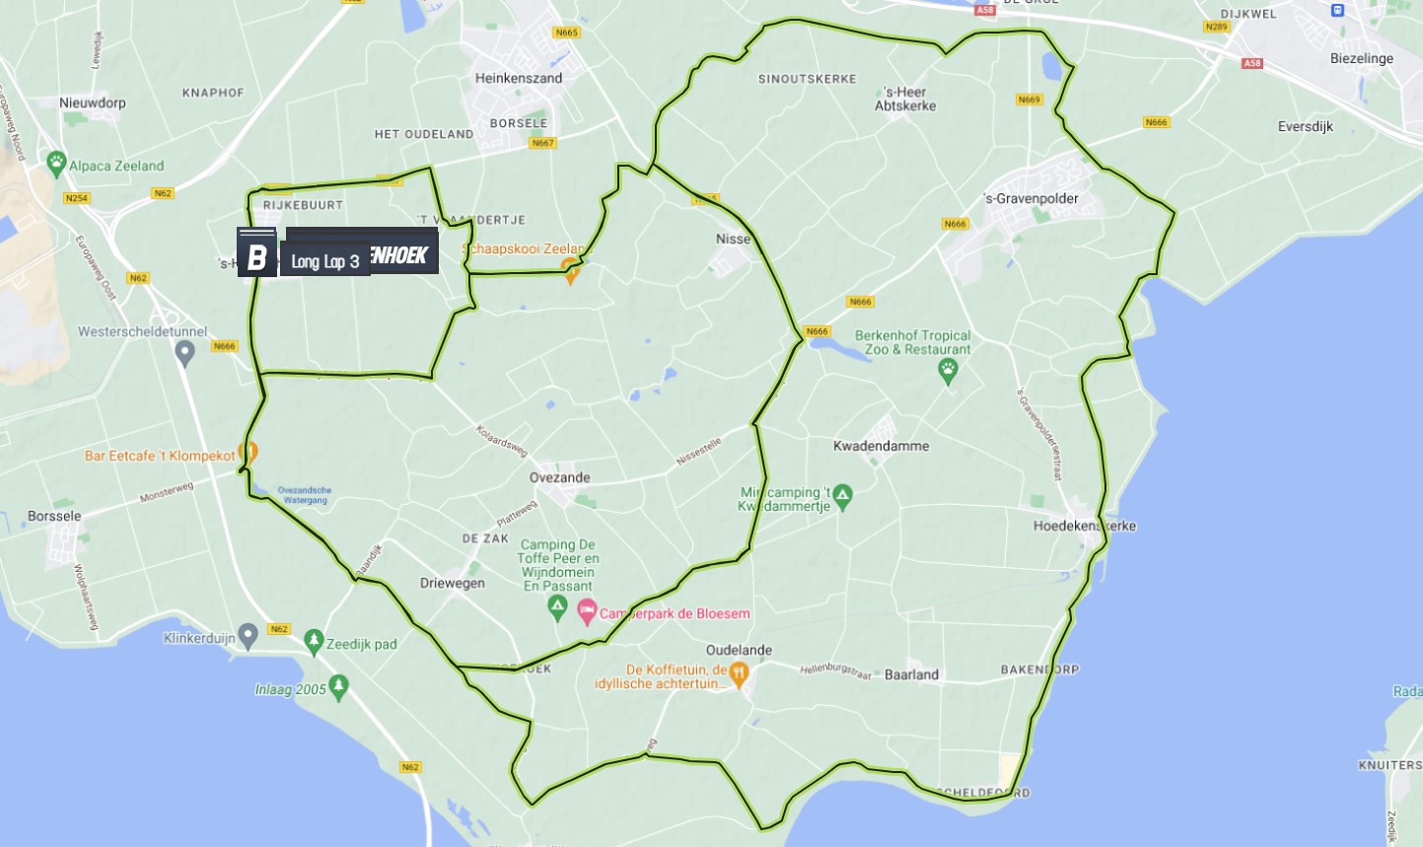
Task: Select the Berkenhof Tropical Zoo paw icon
Action: (x=948, y=371)
